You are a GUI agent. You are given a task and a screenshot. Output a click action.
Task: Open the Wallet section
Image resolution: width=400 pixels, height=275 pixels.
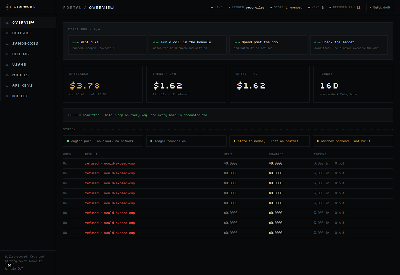point(28,96)
